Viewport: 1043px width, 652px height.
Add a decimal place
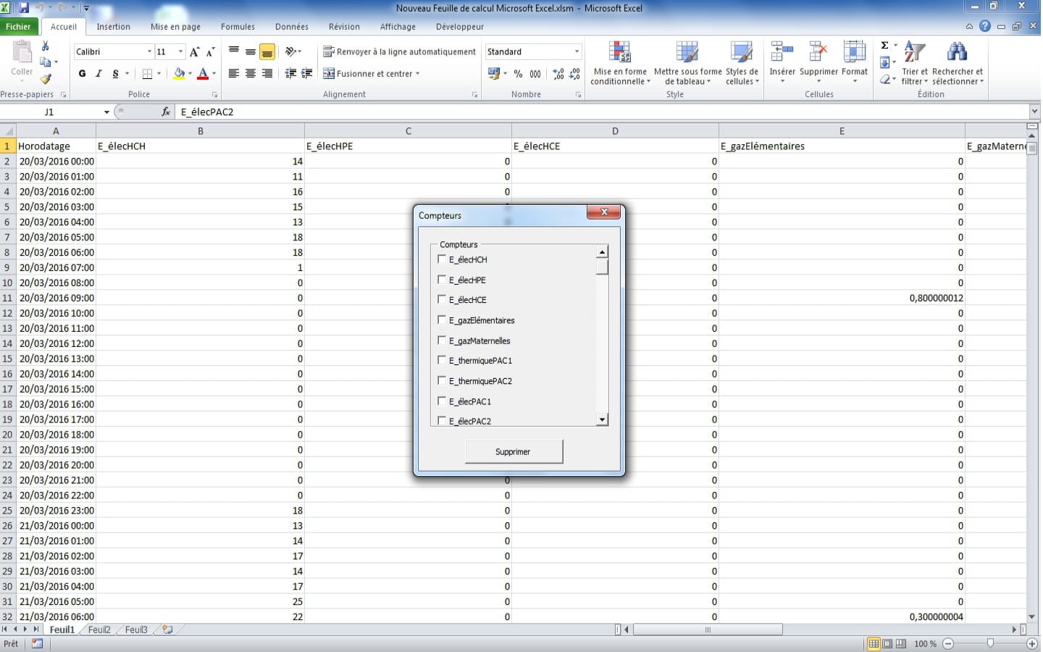[x=558, y=73]
